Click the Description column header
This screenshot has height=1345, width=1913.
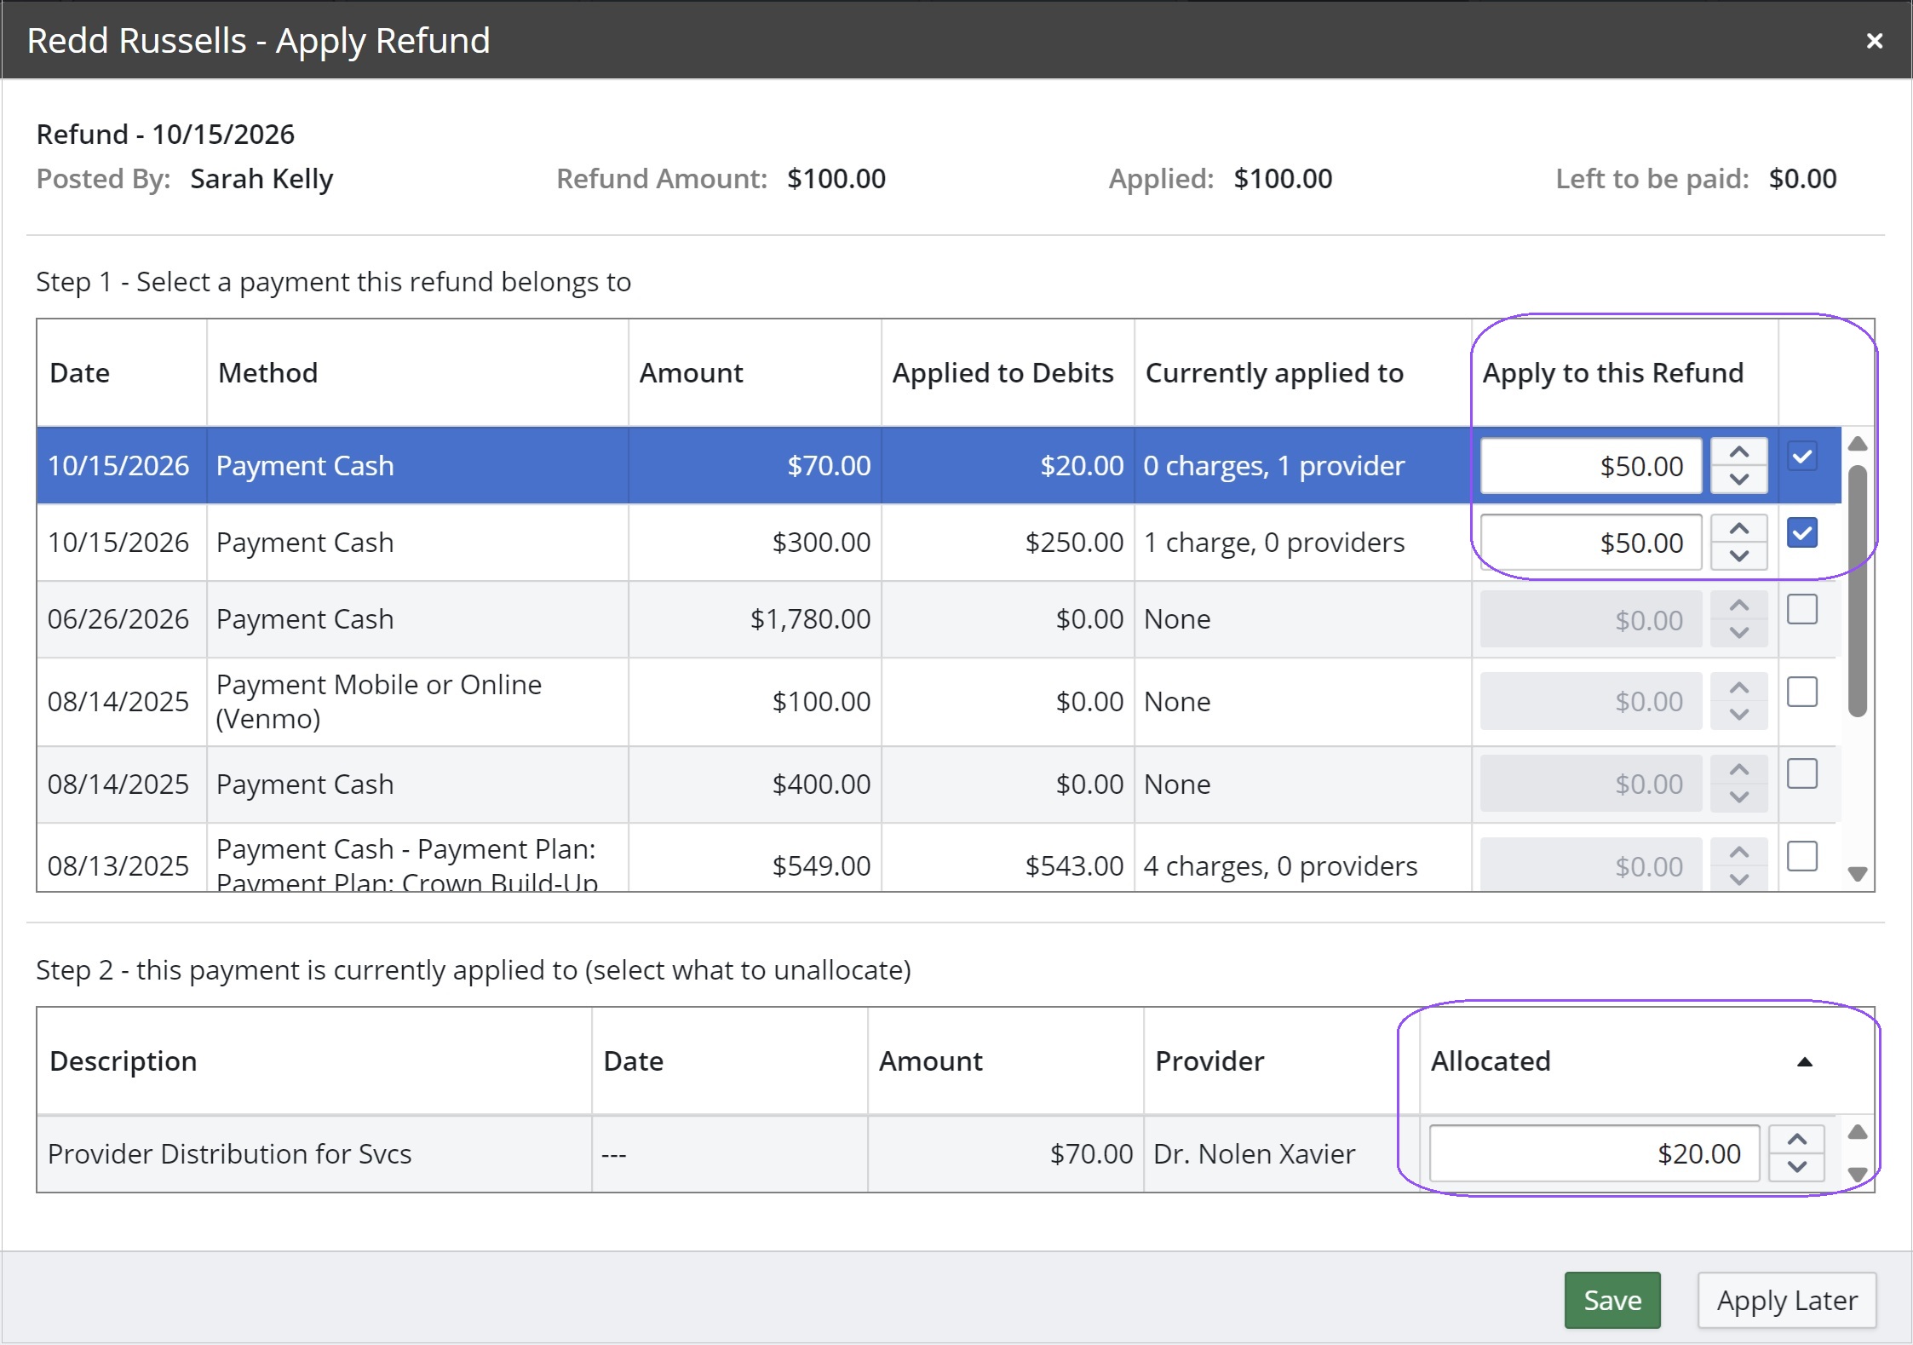point(314,1061)
